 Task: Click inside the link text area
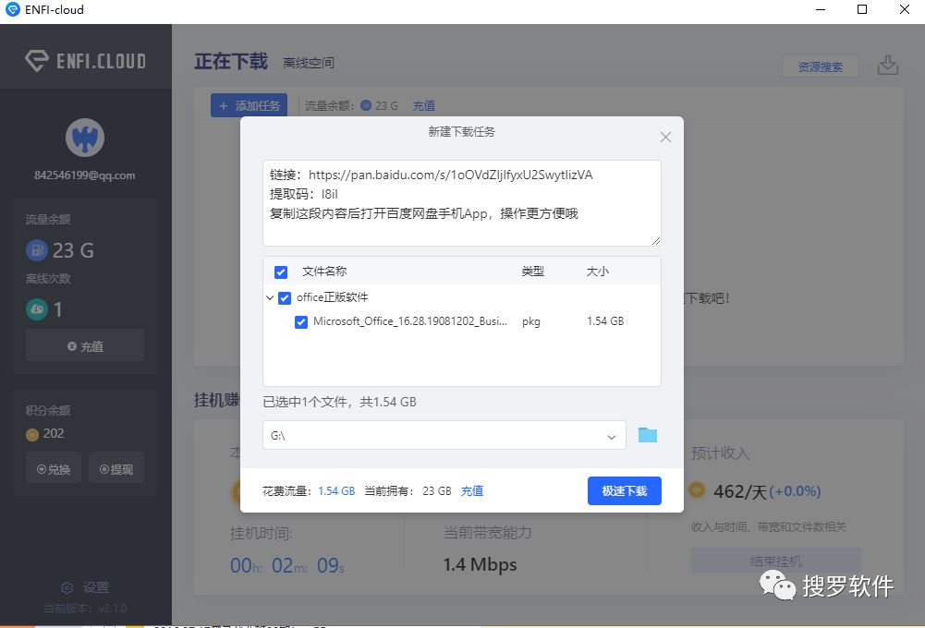pyautogui.click(x=462, y=203)
